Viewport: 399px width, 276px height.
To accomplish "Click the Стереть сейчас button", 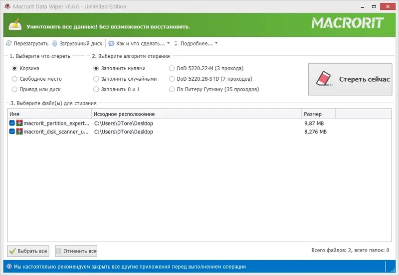I will coord(350,79).
